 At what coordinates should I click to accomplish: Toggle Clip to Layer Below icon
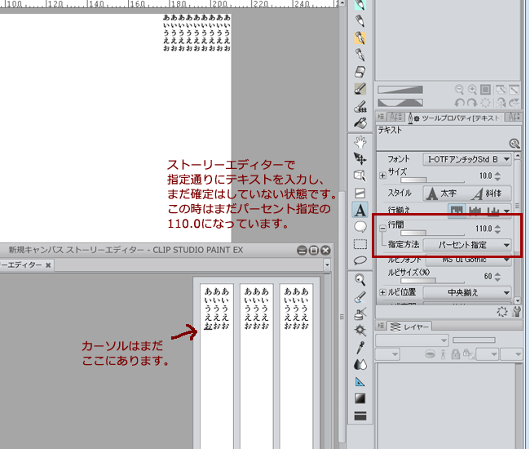click(430, 354)
